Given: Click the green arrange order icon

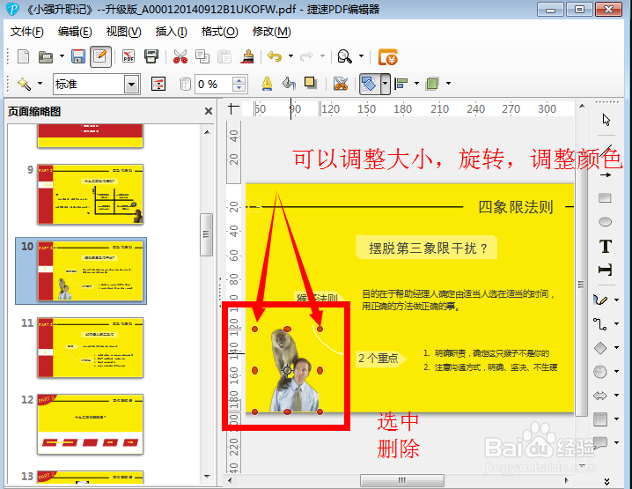Looking at the screenshot, I should click(x=432, y=84).
